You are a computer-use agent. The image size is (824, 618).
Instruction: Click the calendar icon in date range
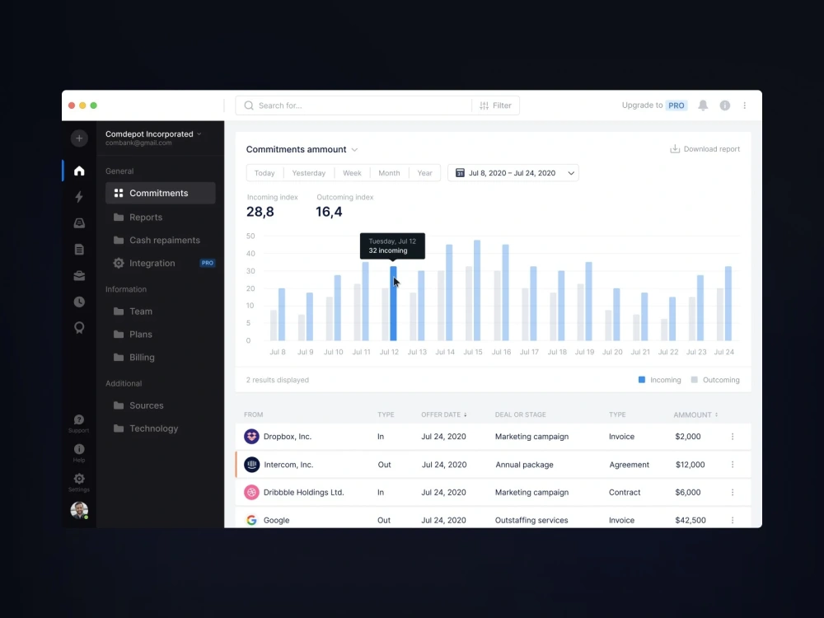tap(460, 173)
